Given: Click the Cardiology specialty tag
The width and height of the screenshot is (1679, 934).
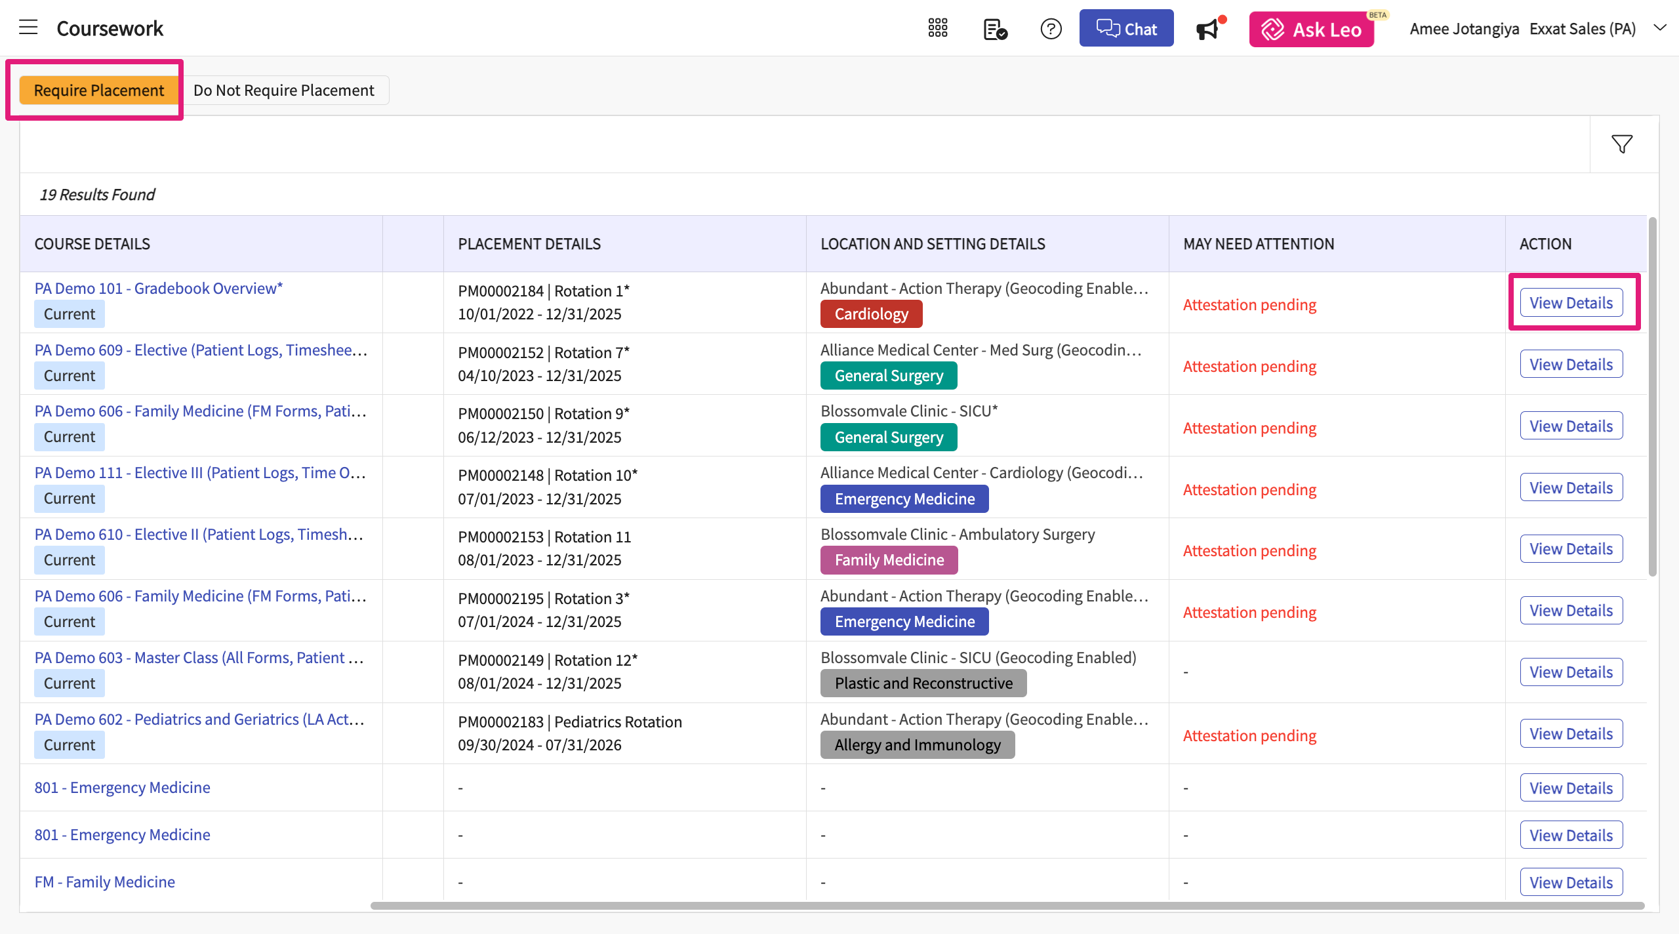Looking at the screenshot, I should point(870,314).
